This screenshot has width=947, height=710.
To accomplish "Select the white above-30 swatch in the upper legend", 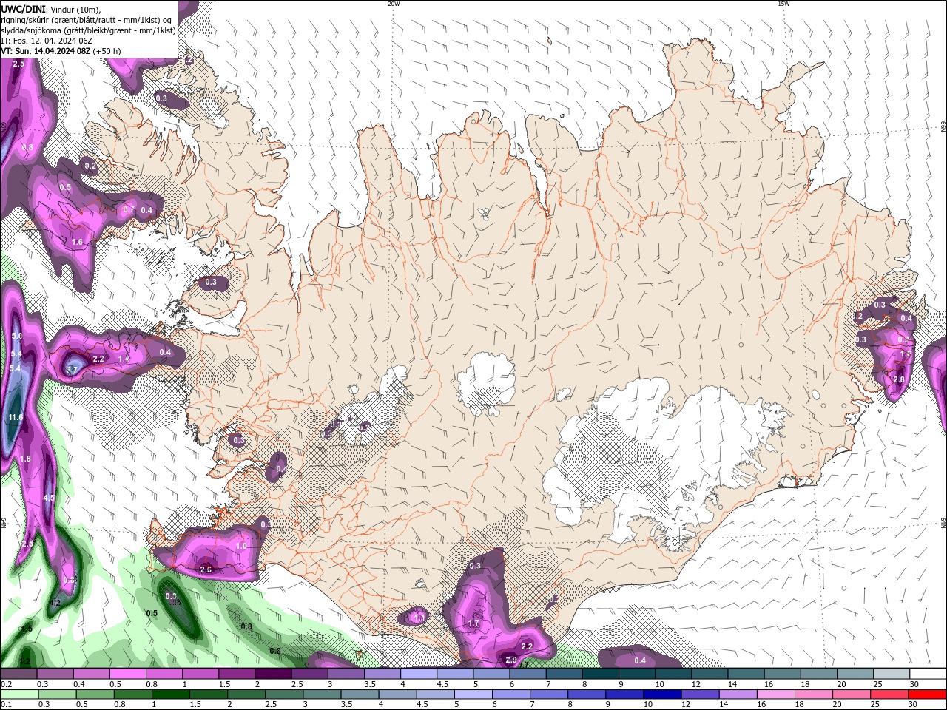I will click(927, 674).
